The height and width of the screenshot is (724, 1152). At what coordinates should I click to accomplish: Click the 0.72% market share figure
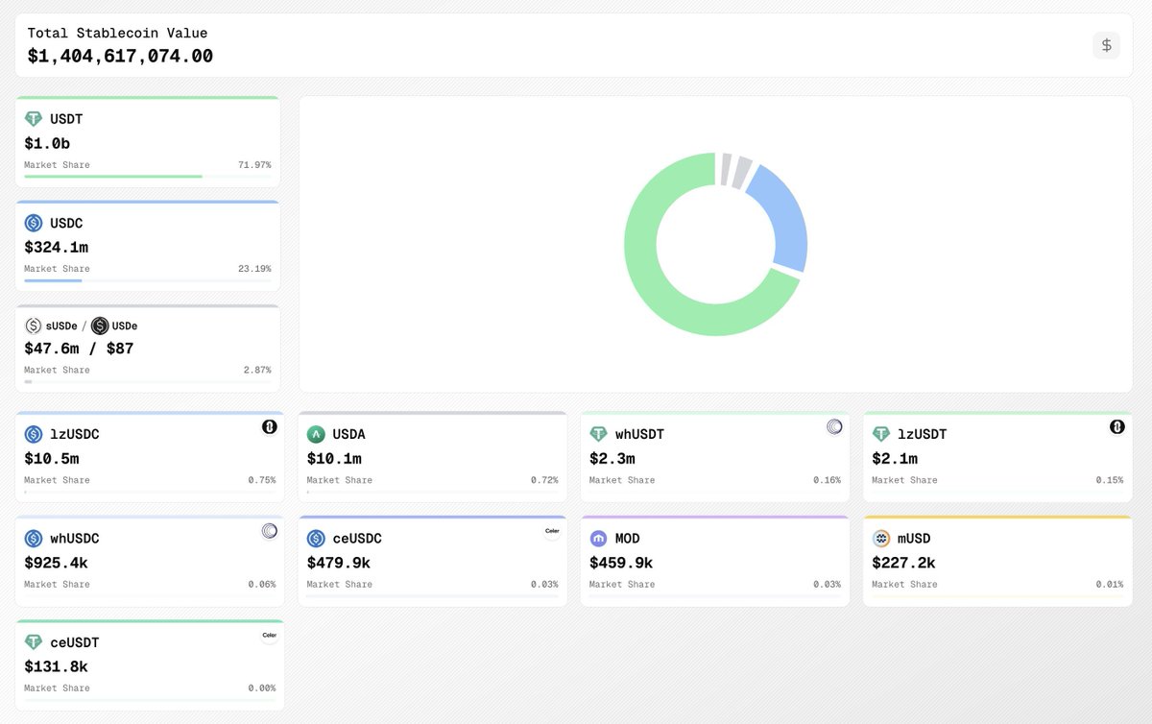544,480
